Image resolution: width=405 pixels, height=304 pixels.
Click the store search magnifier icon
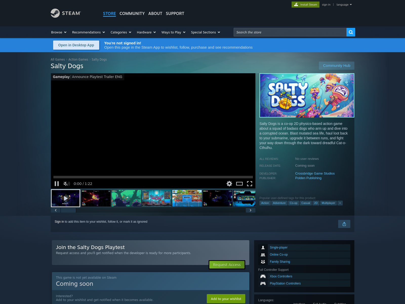point(351,32)
